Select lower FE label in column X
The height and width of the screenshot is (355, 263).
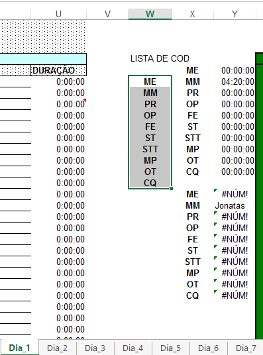point(193,239)
